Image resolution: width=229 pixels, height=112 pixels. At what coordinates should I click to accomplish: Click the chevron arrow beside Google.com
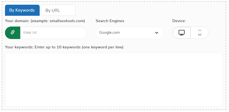click(x=157, y=33)
